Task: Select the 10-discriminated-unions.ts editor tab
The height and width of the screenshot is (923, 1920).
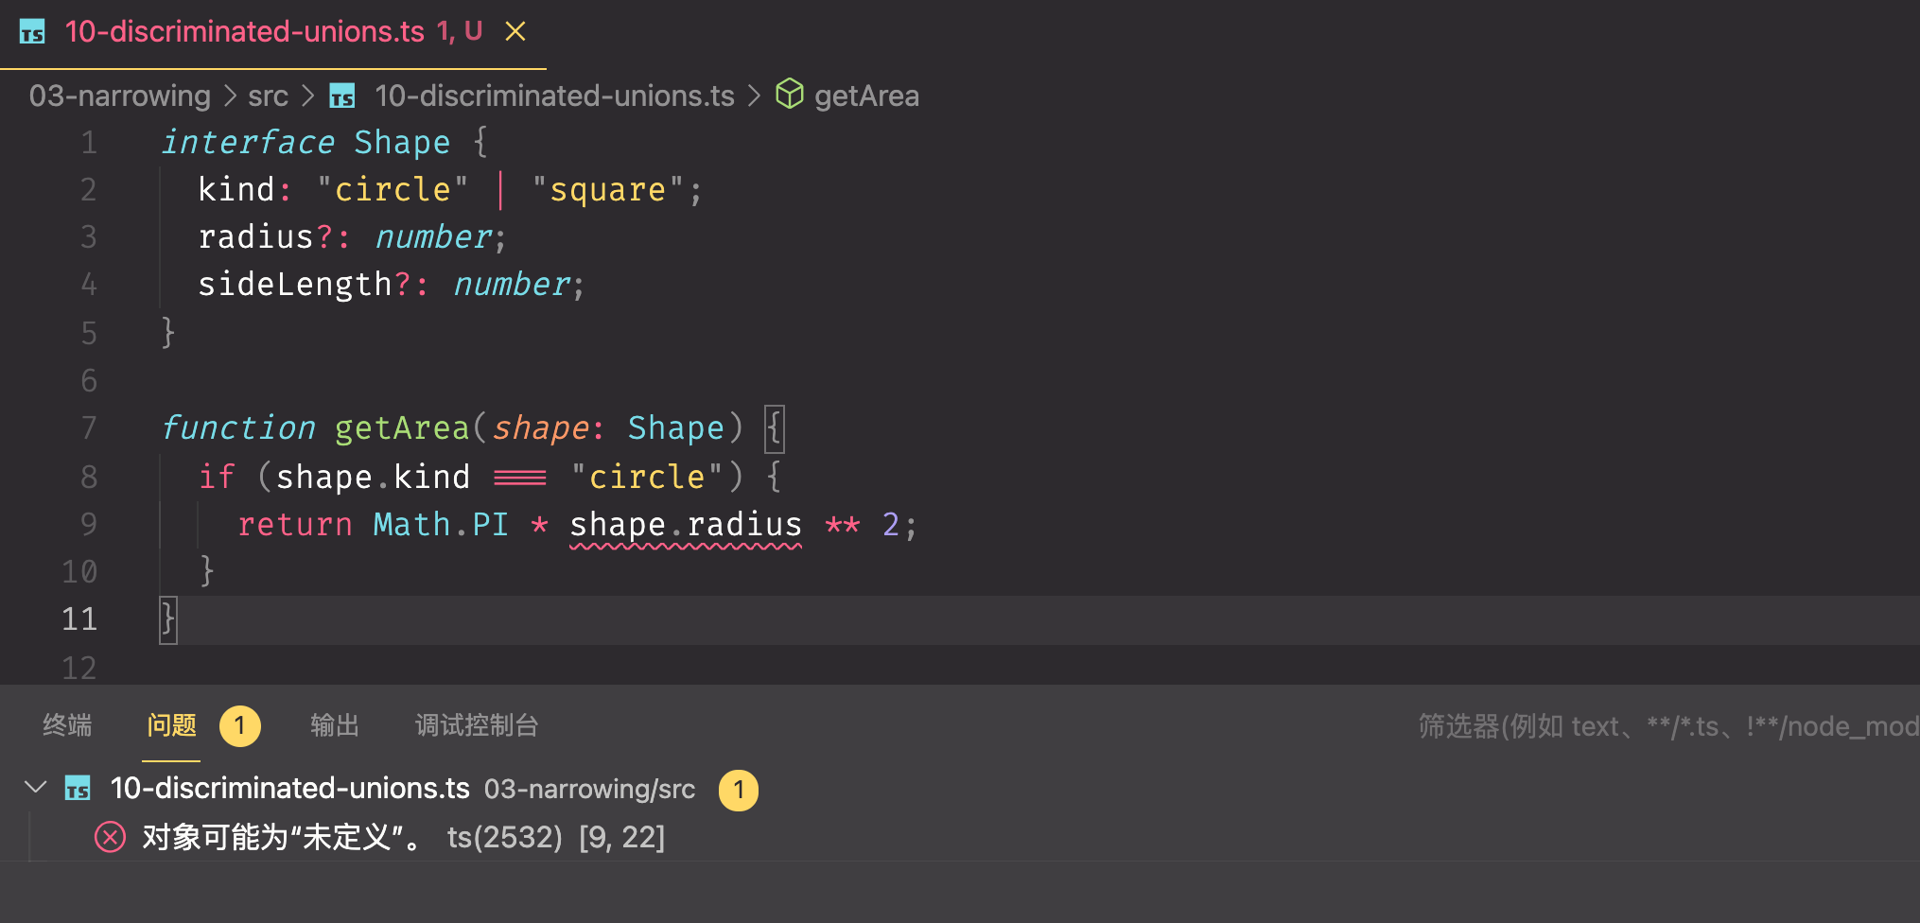Action: pyautogui.click(x=273, y=33)
